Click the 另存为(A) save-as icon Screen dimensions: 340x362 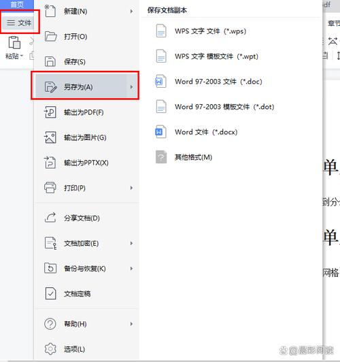(x=50, y=87)
